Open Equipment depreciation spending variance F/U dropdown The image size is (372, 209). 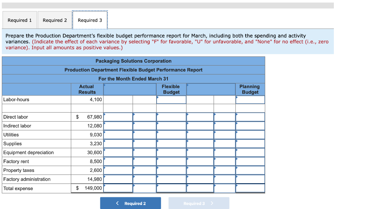click(145, 153)
